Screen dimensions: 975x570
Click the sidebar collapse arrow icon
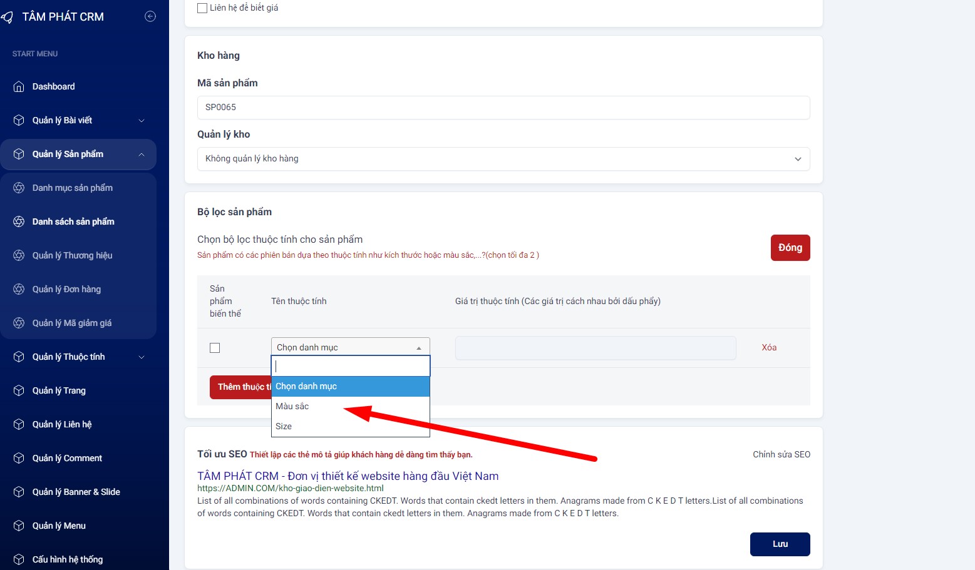coord(150,17)
